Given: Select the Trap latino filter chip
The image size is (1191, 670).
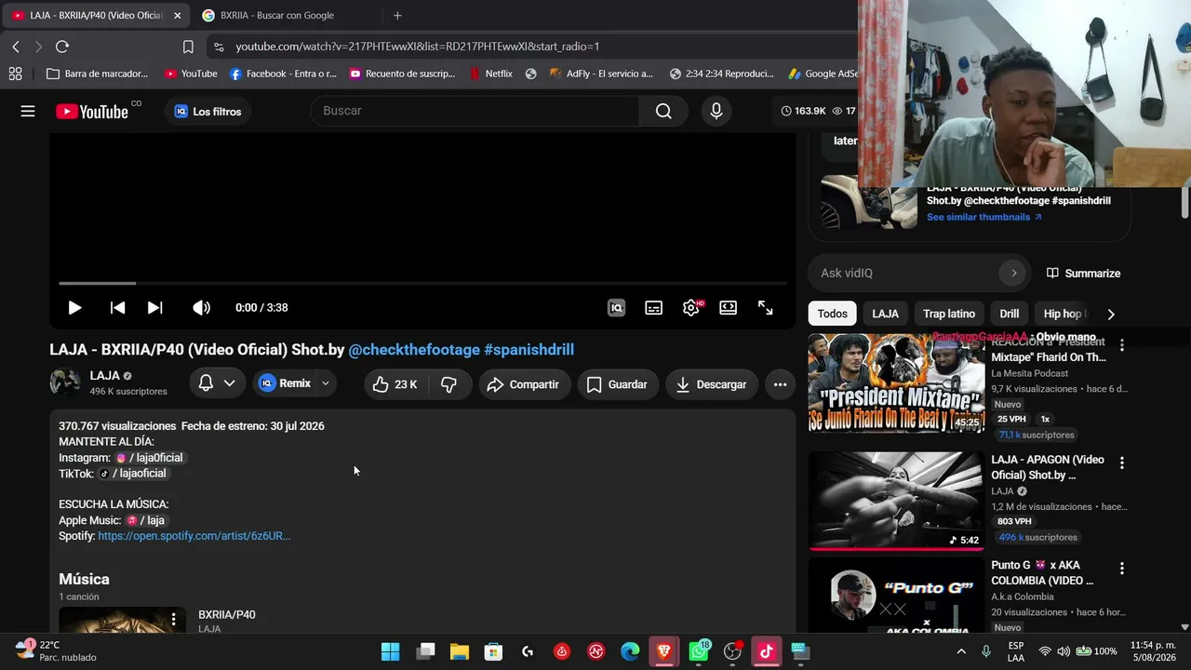Looking at the screenshot, I should [949, 314].
